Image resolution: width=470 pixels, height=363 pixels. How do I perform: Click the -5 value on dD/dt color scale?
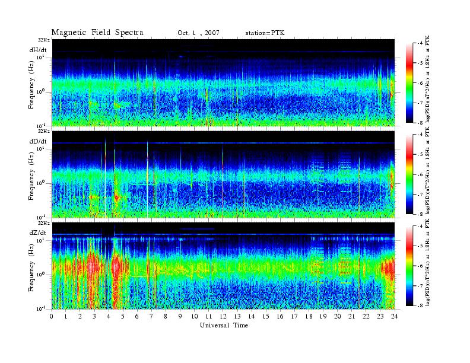420,154
